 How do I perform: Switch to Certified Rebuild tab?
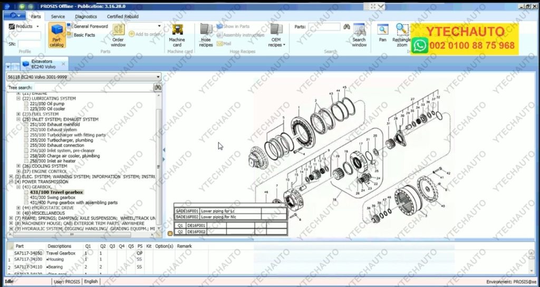coord(122,16)
